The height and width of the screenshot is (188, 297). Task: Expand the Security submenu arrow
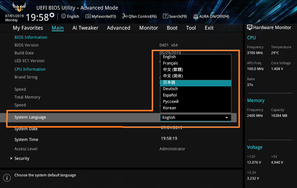coord(11,158)
